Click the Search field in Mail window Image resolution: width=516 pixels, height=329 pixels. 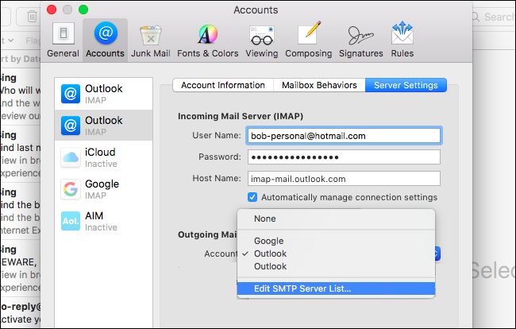click(x=494, y=17)
